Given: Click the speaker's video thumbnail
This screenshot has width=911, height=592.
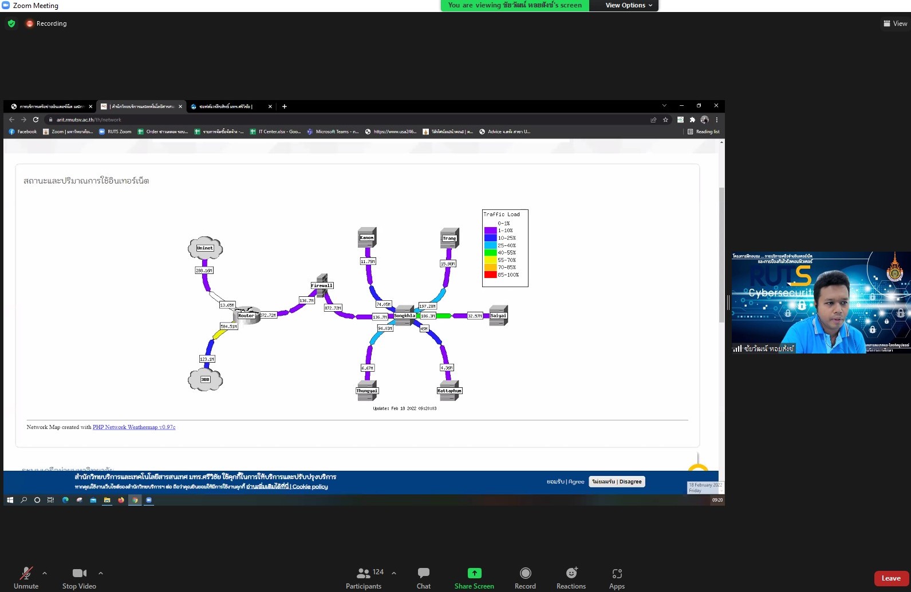Looking at the screenshot, I should (821, 303).
